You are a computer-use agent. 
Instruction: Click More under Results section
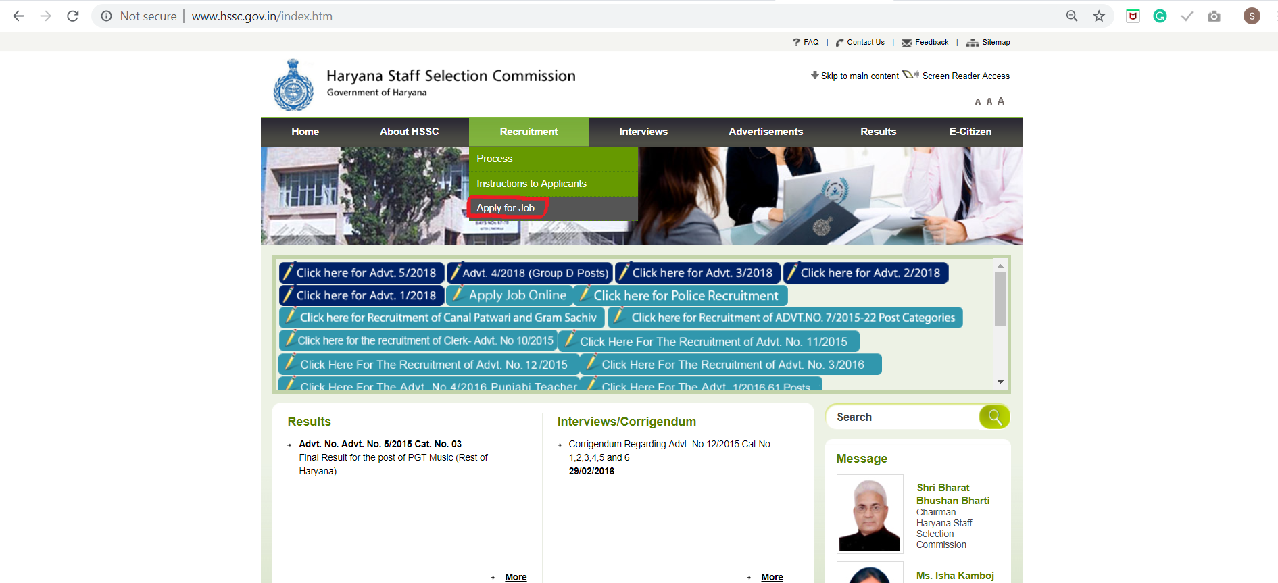[x=516, y=577]
